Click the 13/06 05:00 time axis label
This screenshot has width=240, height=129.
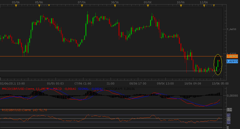pos(221,83)
